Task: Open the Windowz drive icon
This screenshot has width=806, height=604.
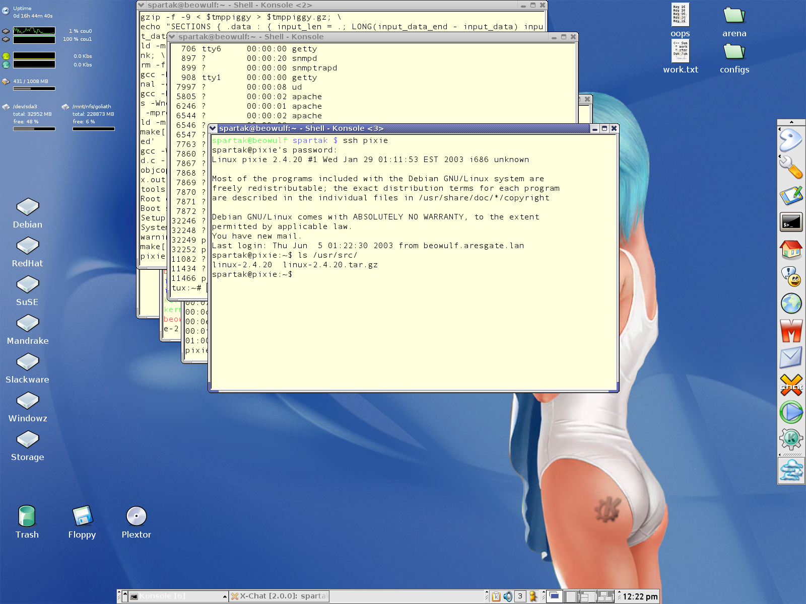Action: click(x=28, y=401)
